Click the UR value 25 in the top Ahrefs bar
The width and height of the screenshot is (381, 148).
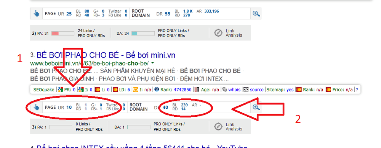pyautogui.click(x=69, y=14)
